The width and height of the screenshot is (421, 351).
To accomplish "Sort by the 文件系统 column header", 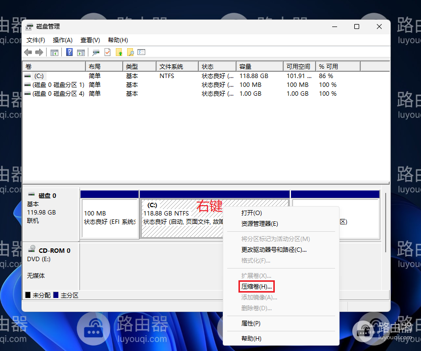I will 178,67.
